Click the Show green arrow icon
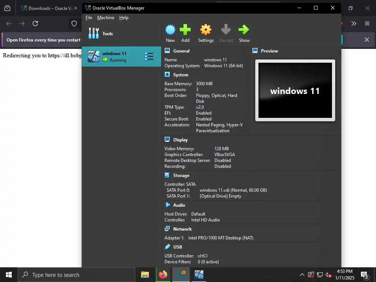This screenshot has width=376, height=282. tap(244, 30)
